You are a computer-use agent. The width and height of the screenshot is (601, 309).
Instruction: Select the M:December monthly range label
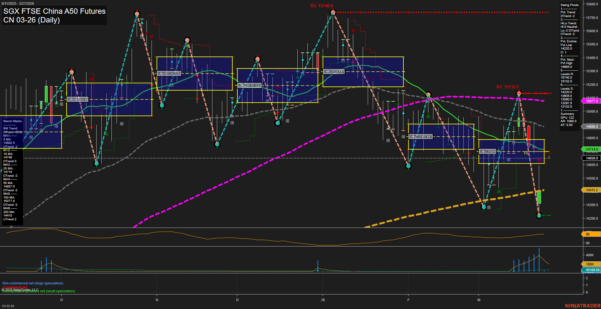click(x=249, y=85)
